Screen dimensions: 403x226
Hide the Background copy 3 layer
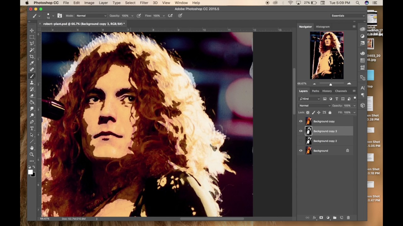(x=301, y=131)
